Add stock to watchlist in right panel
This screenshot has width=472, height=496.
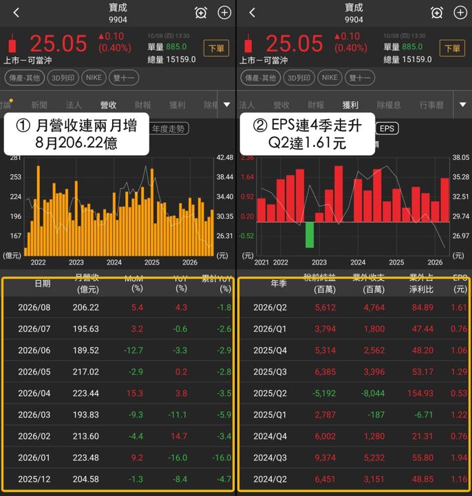tap(460, 12)
